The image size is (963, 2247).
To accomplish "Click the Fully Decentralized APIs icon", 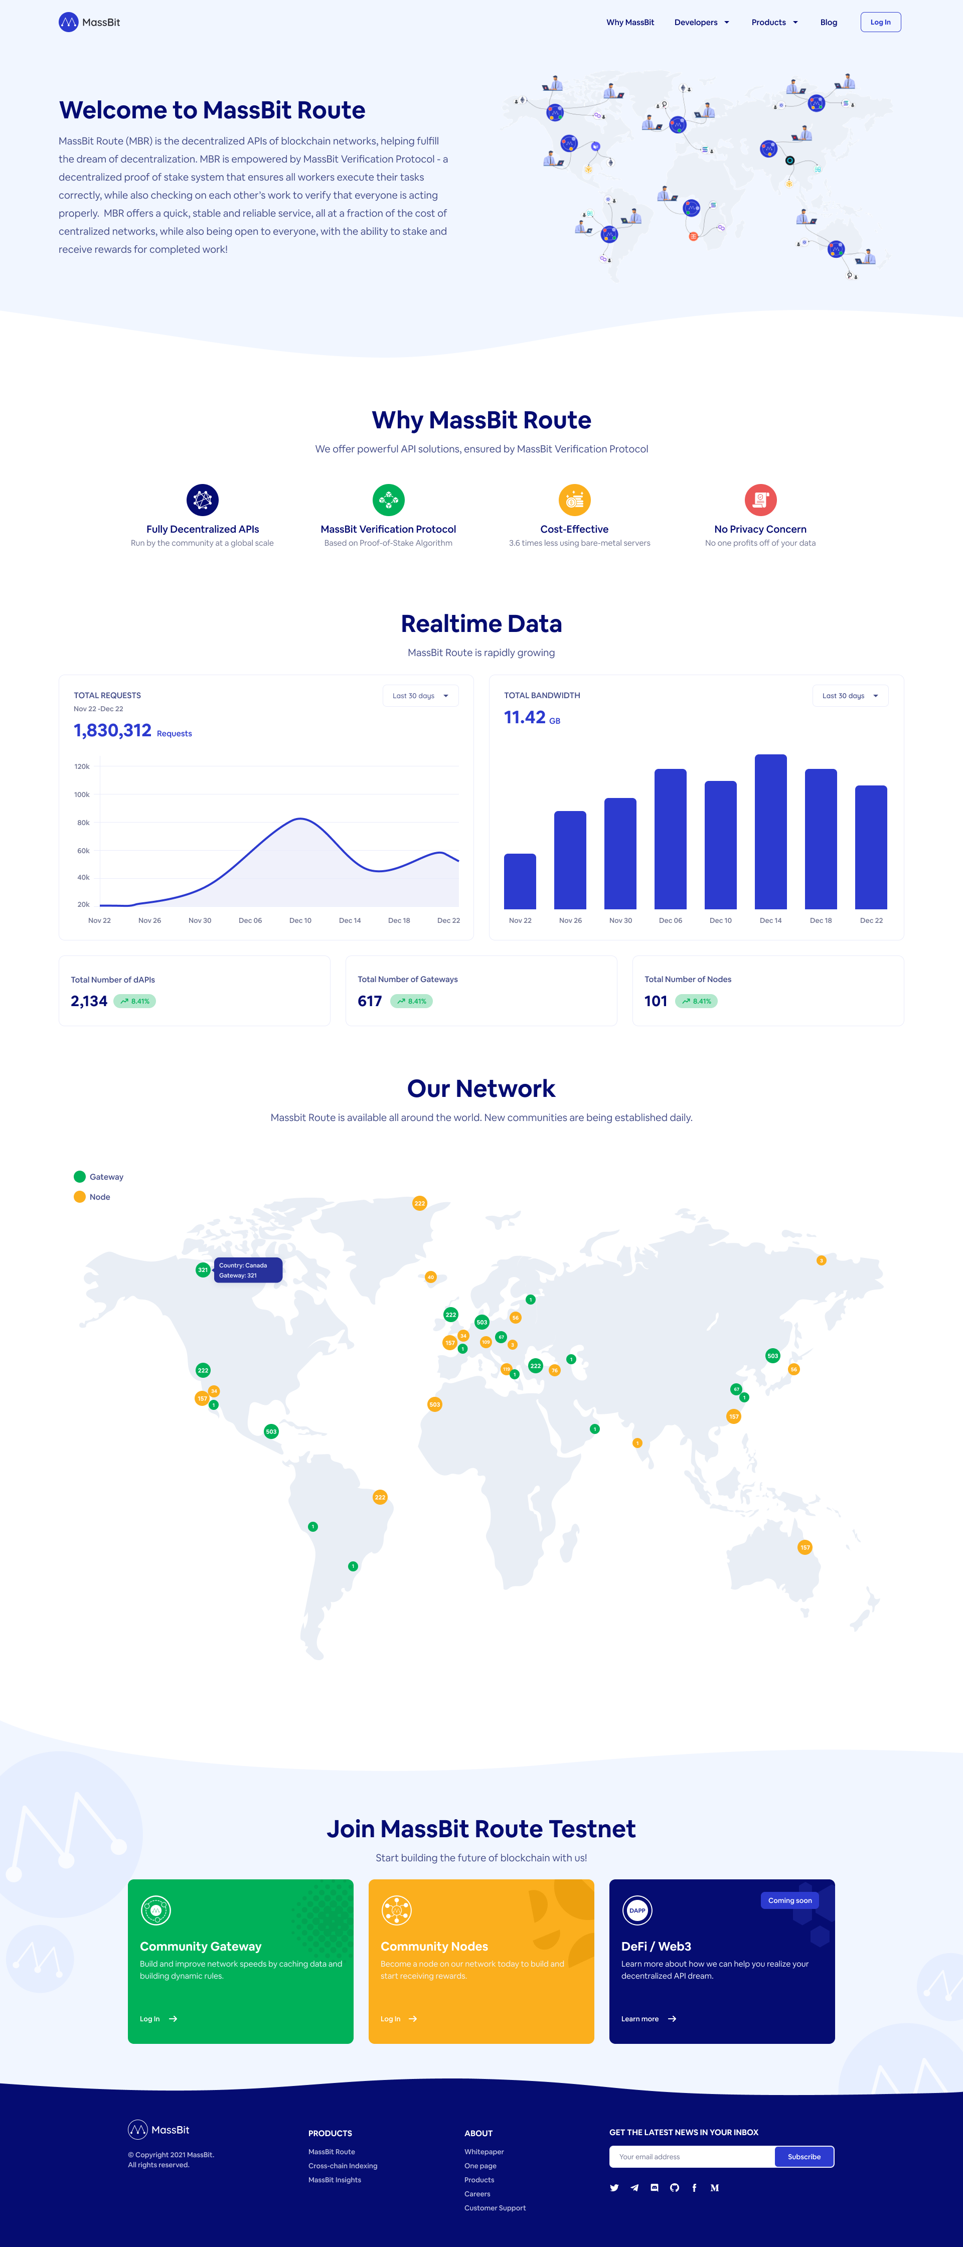I will (202, 500).
